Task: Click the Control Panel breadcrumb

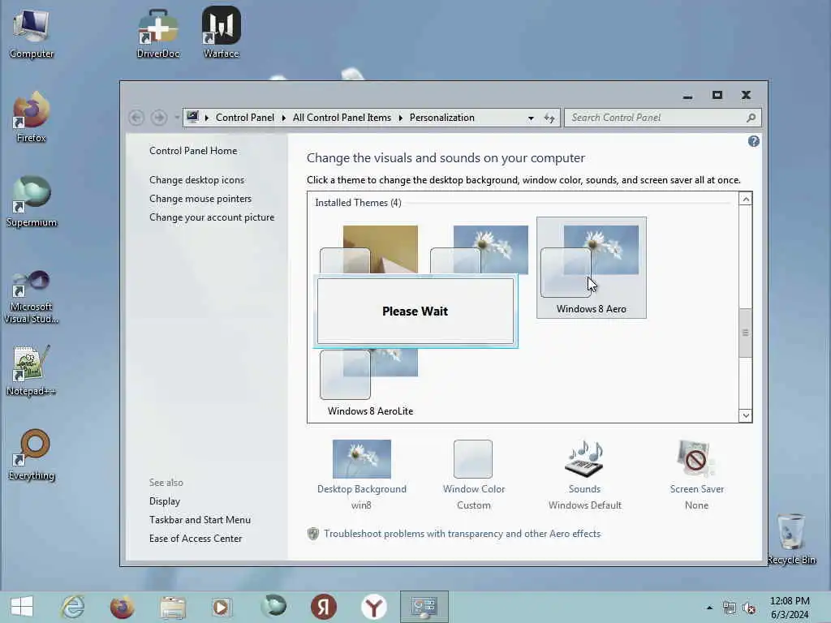Action: 245,118
